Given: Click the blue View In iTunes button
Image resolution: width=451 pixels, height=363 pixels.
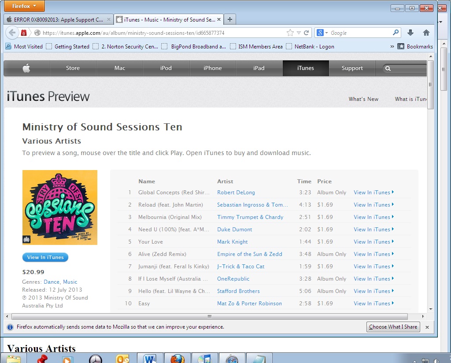Looking at the screenshot, I should click(45, 257).
